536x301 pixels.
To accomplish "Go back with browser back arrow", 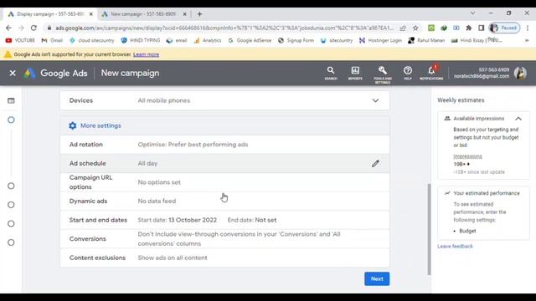I will pos(8,28).
